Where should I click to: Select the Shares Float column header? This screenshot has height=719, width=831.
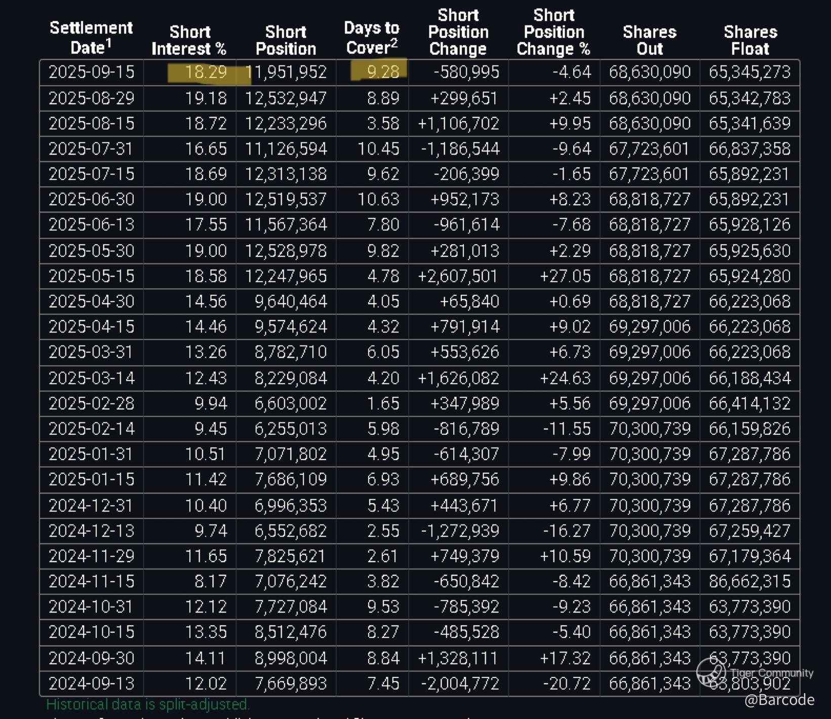(750, 40)
